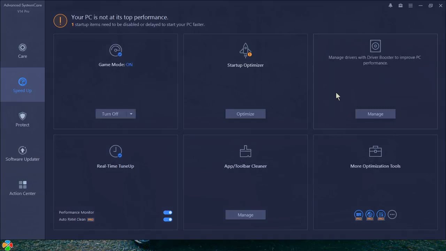Click the Startup Optimizer rocket icon
Viewport: 446px width, 251px height.
click(x=245, y=50)
